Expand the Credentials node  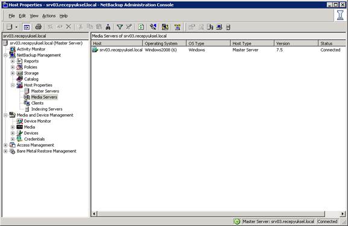(13, 139)
